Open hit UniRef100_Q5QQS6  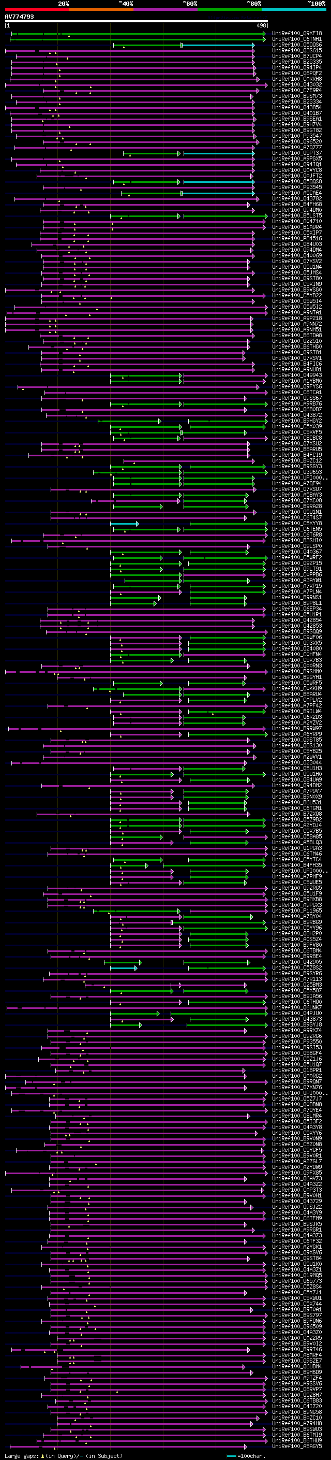pyautogui.click(x=297, y=45)
